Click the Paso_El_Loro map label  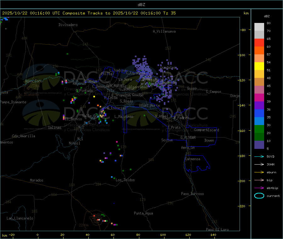tap(217, 230)
